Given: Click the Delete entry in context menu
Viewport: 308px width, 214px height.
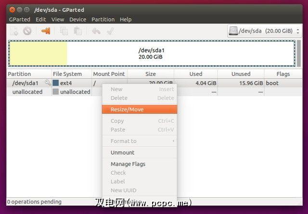Looking at the screenshot, I should (x=140, y=98).
